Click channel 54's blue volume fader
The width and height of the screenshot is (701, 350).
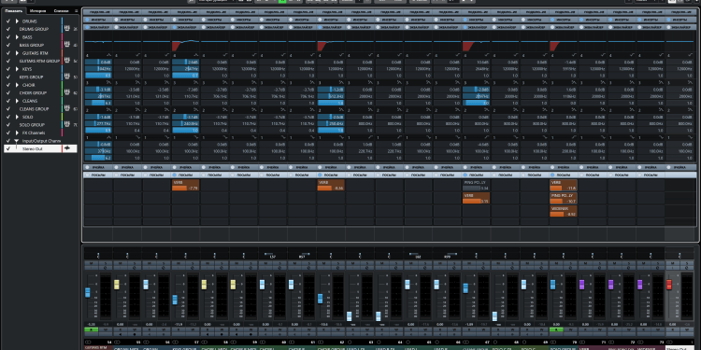coord(88,293)
